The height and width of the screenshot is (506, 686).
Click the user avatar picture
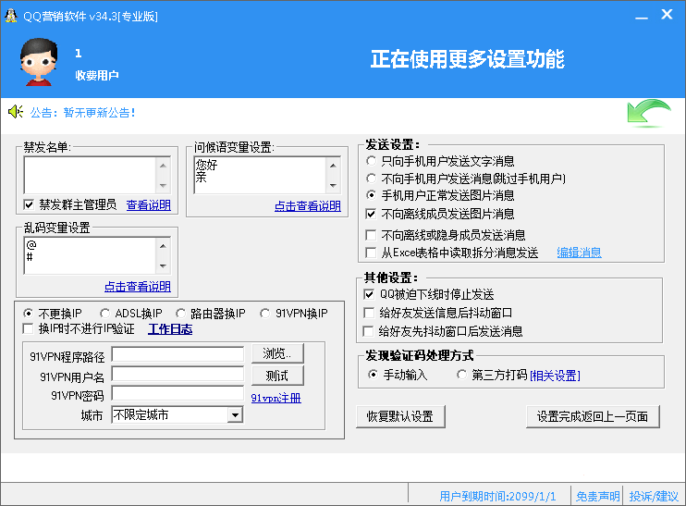click(x=39, y=62)
